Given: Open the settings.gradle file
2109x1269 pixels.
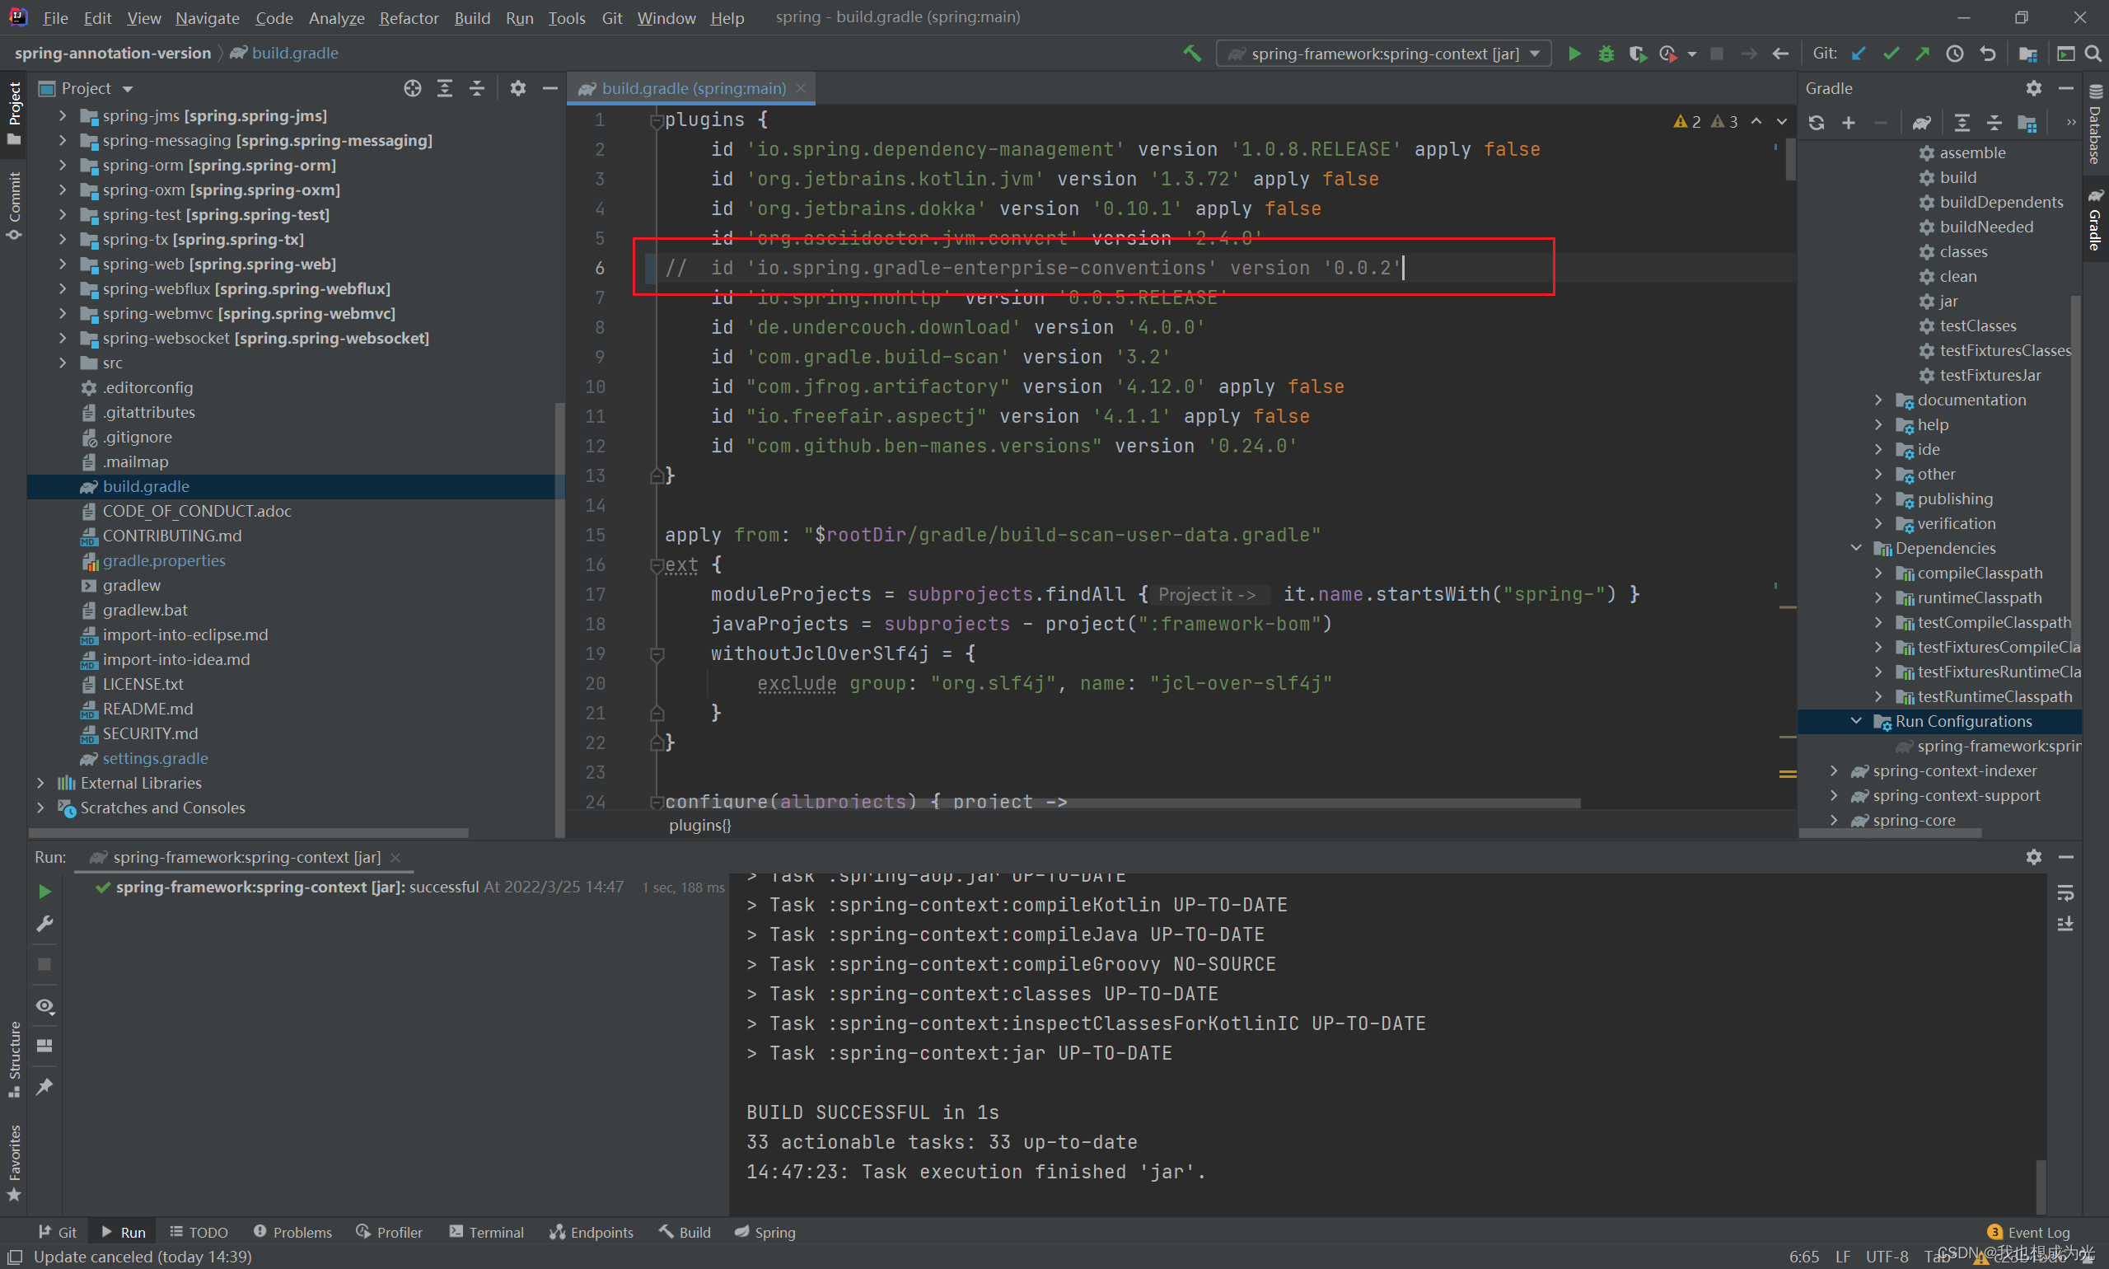Looking at the screenshot, I should (x=155, y=758).
